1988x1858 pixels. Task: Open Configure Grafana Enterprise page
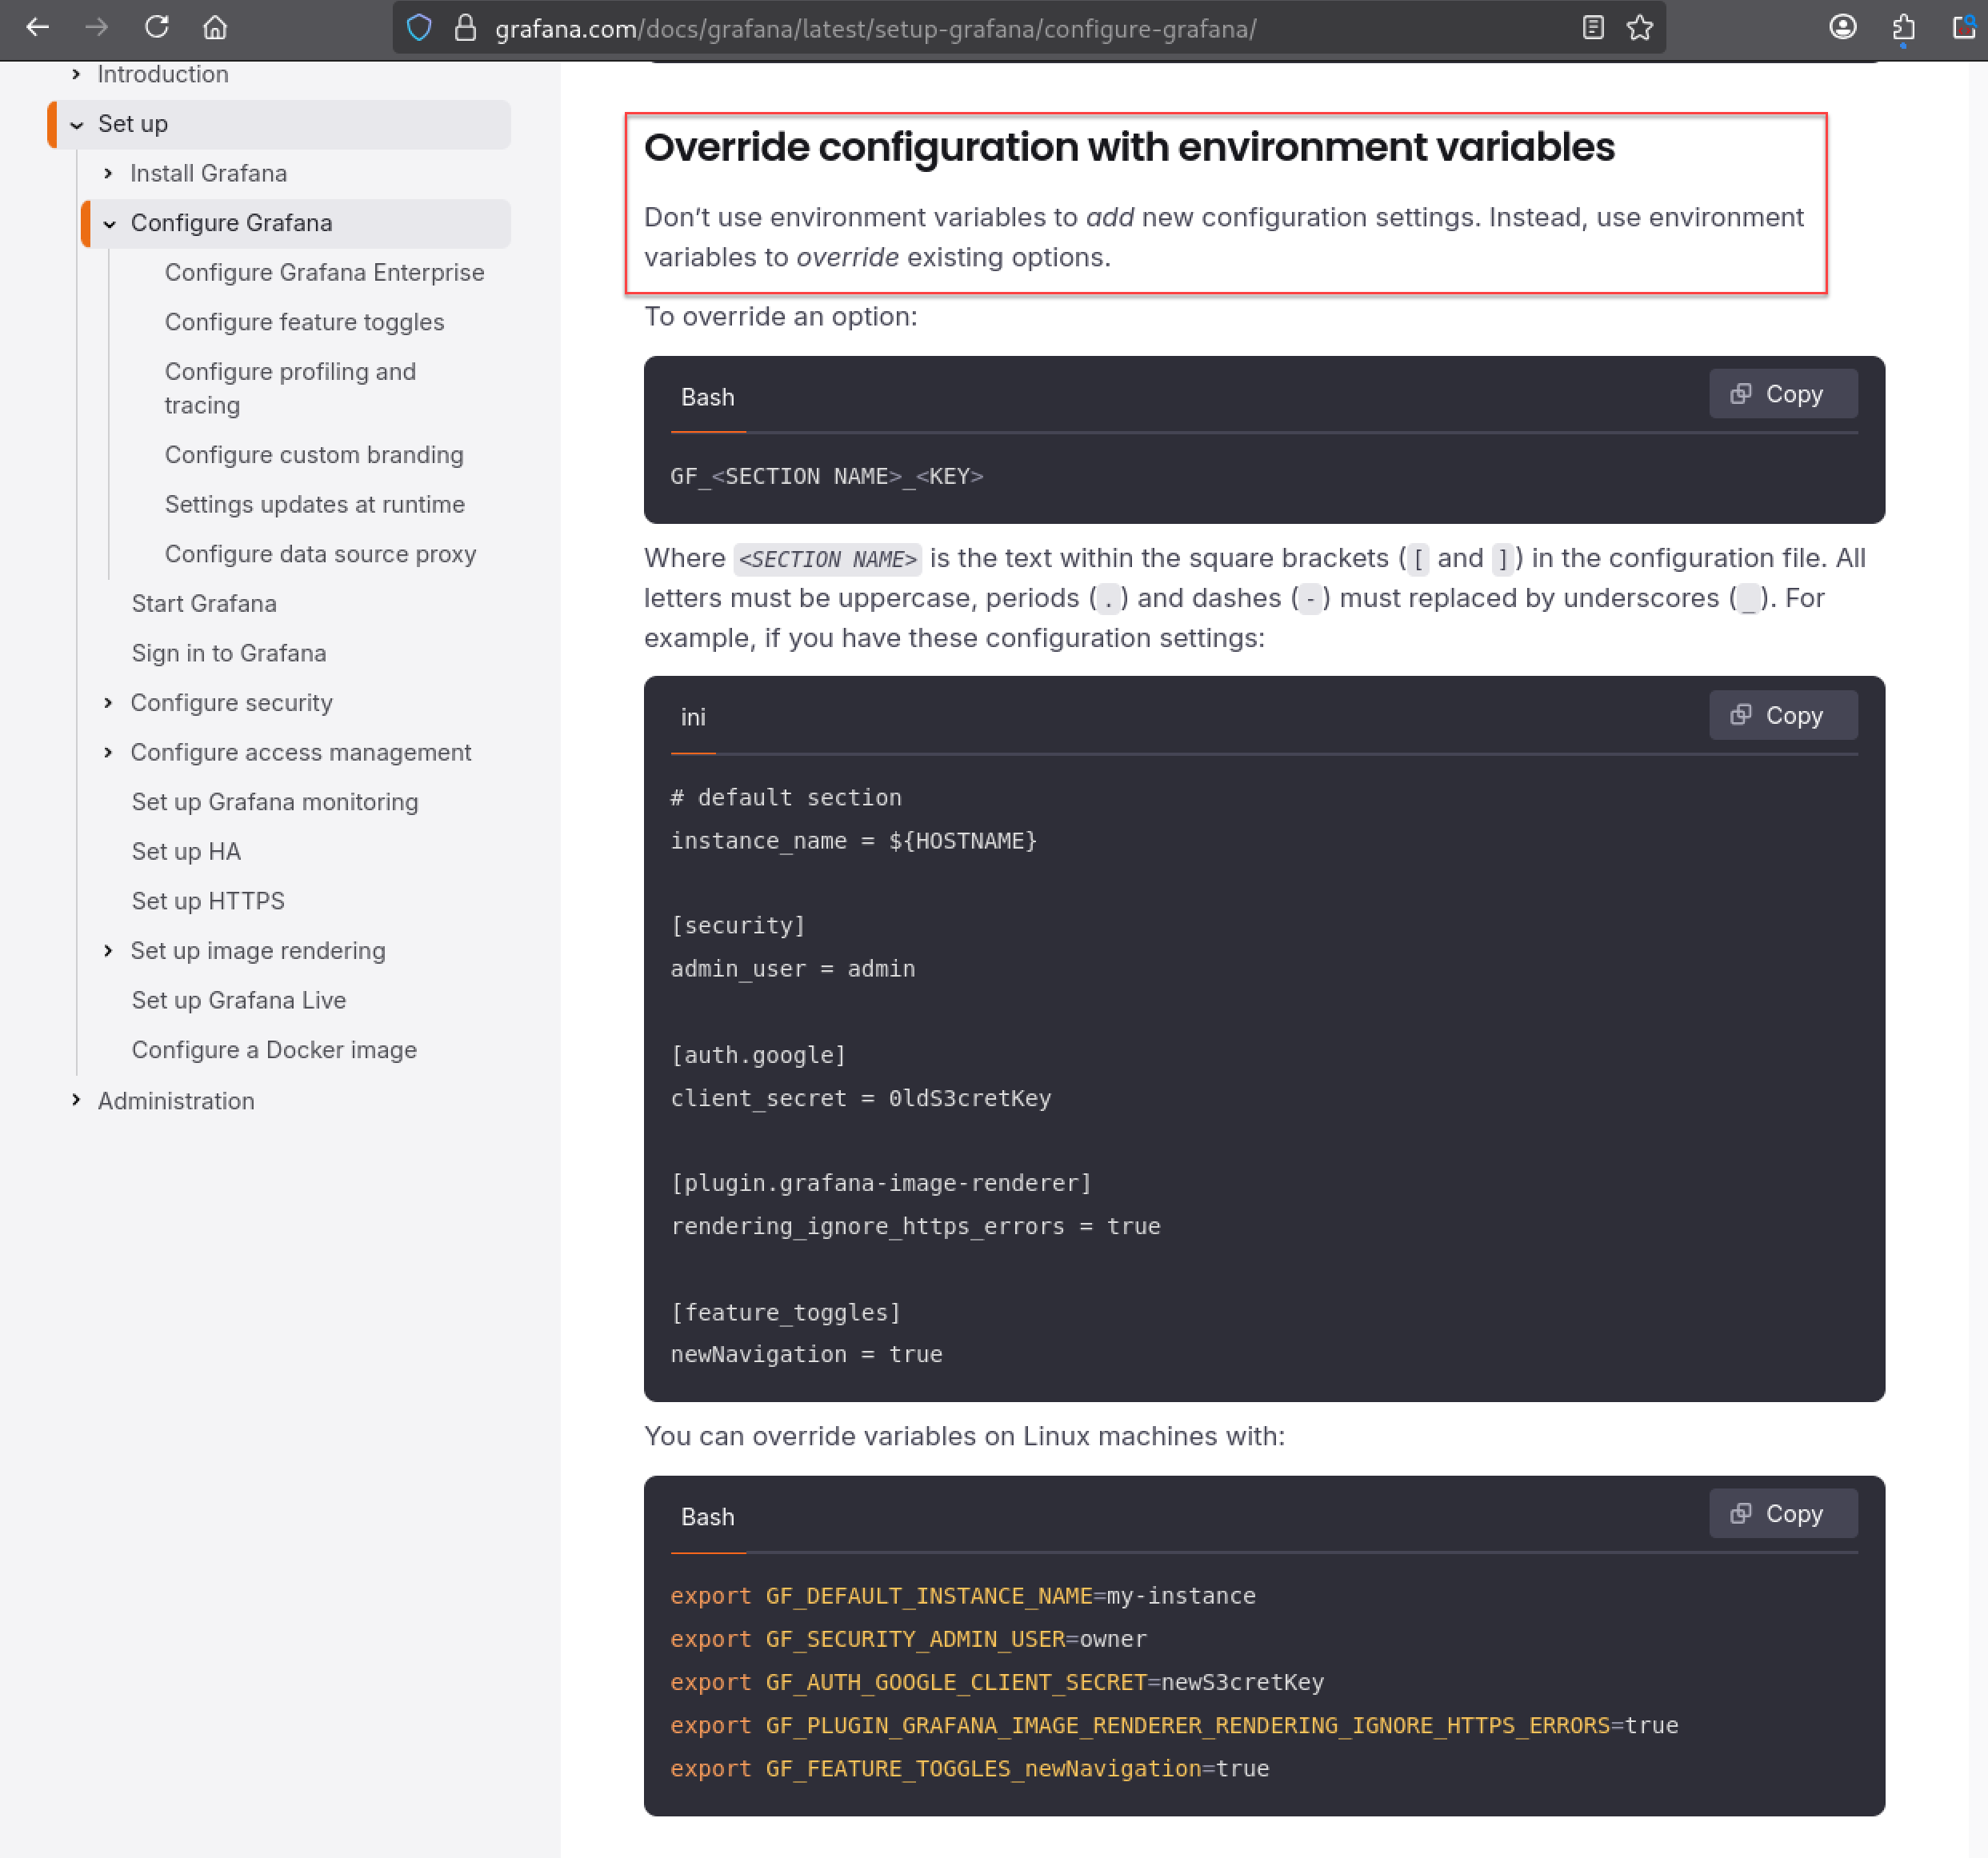click(x=324, y=272)
